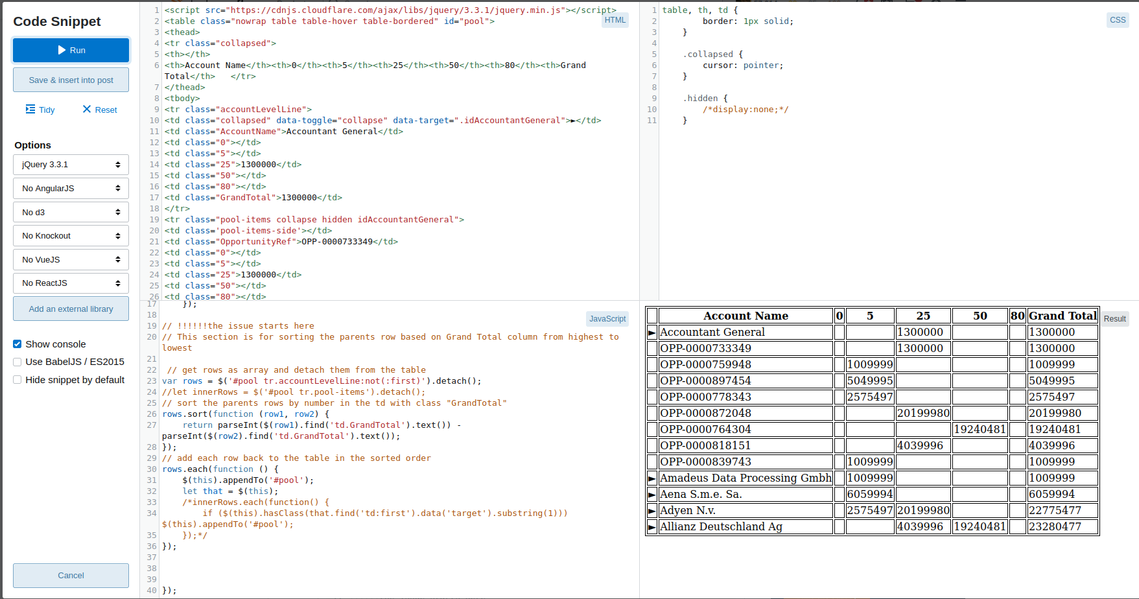Viewport: 1139px width, 599px height.
Task: Open the jQuery 3.3.1 version dropdown
Action: (x=71, y=165)
